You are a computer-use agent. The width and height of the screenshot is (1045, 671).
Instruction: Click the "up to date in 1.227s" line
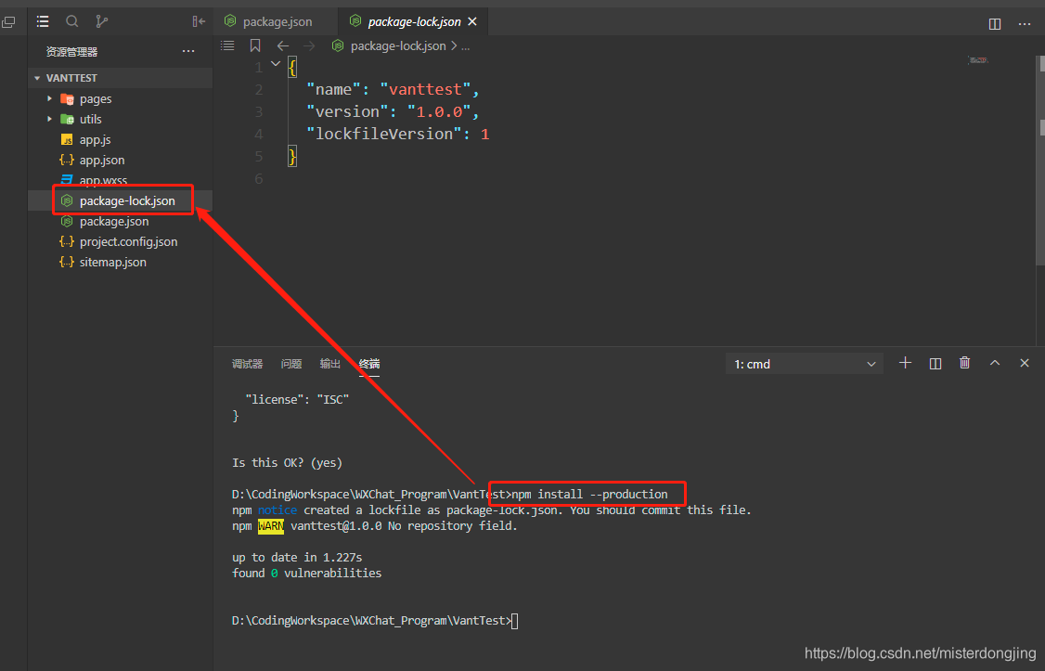pyautogui.click(x=297, y=557)
